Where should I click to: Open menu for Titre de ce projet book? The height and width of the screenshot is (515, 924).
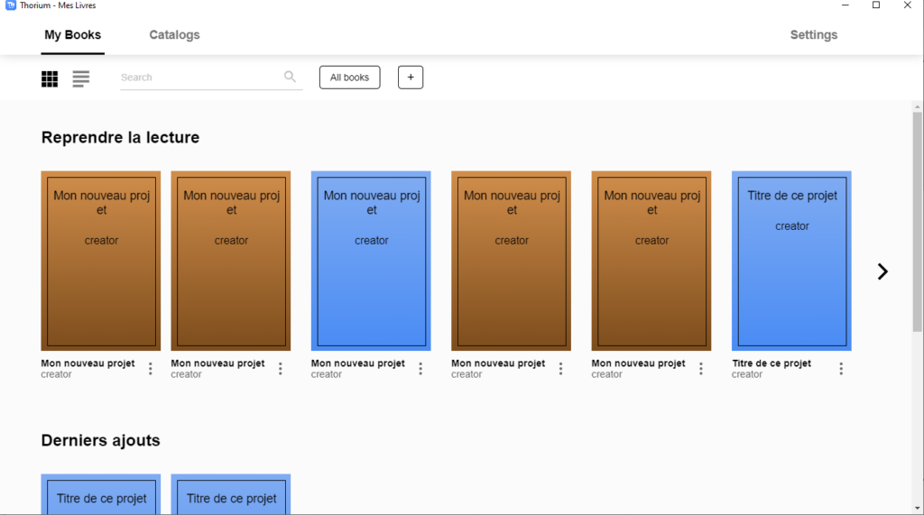point(841,369)
